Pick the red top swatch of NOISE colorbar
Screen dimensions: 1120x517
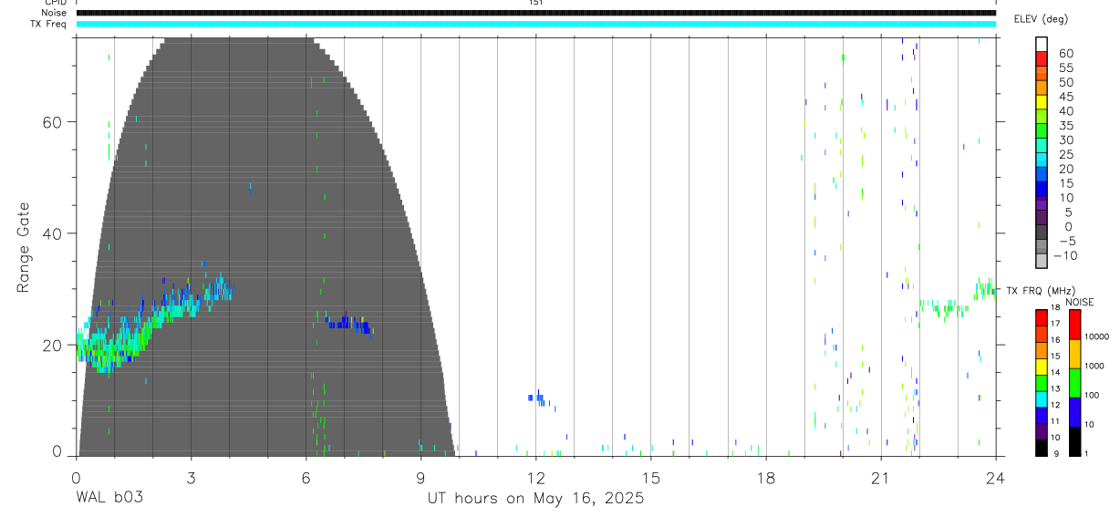(x=1074, y=325)
